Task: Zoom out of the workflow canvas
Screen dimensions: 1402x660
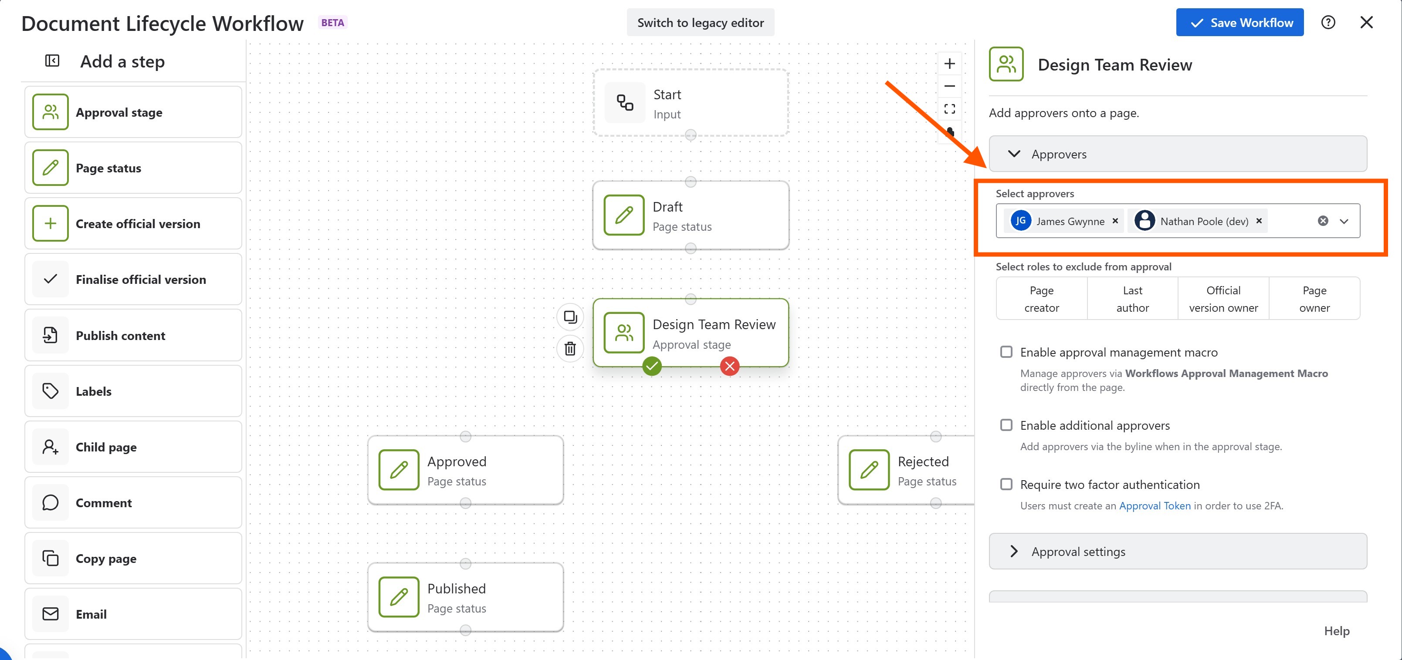Action: (x=949, y=87)
